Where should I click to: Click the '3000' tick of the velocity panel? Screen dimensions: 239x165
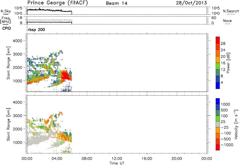(18, 116)
